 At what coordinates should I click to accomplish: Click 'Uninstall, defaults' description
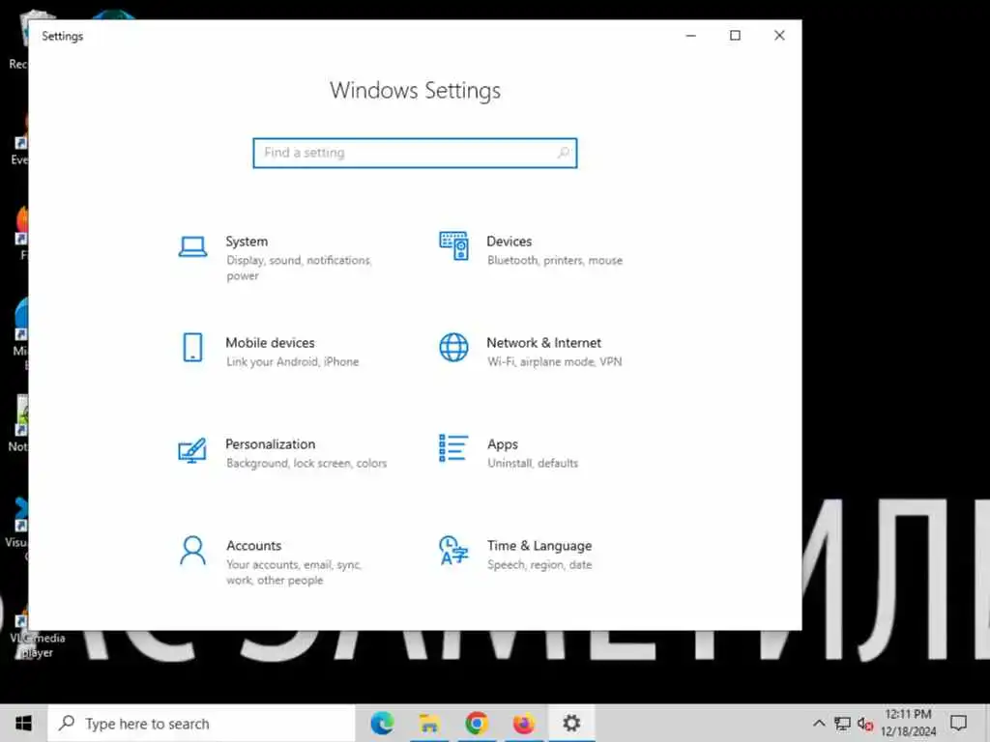pyautogui.click(x=533, y=463)
